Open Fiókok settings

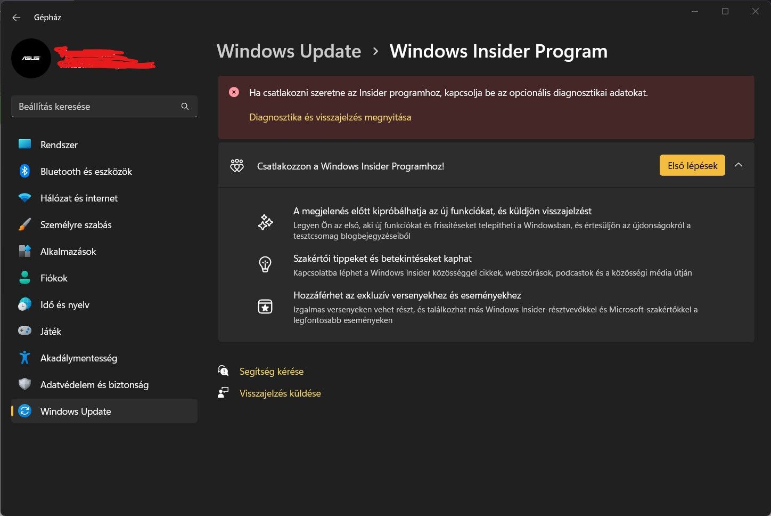pyautogui.click(x=104, y=278)
